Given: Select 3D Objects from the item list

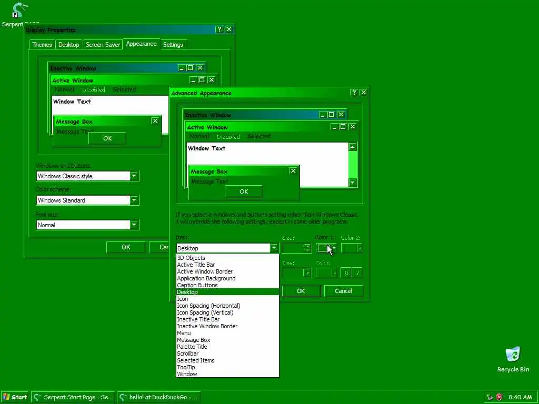Looking at the screenshot, I should 227,258.
